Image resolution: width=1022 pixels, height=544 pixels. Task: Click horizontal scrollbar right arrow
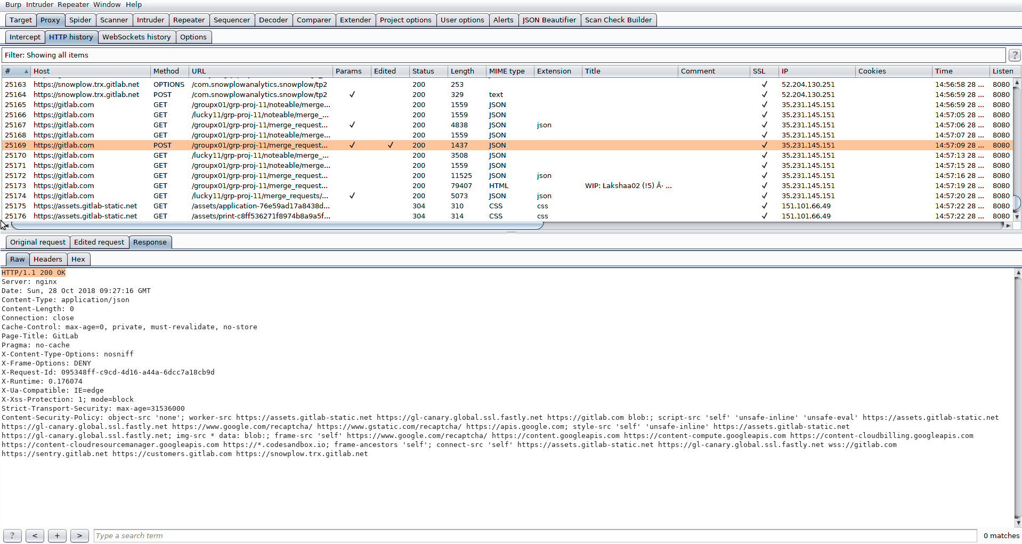1008,226
